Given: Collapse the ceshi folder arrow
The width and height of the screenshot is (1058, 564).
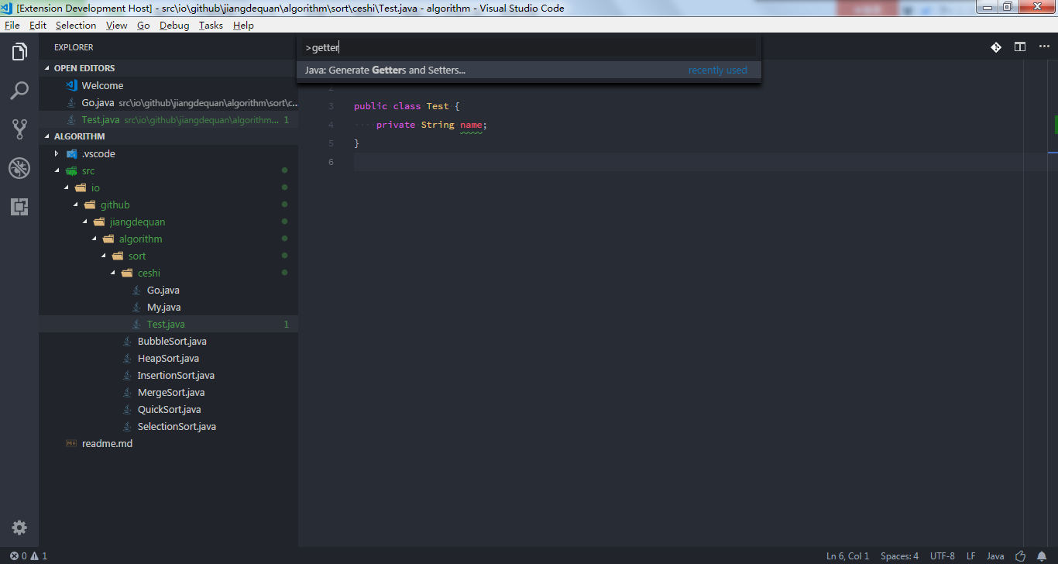Looking at the screenshot, I should click(112, 273).
